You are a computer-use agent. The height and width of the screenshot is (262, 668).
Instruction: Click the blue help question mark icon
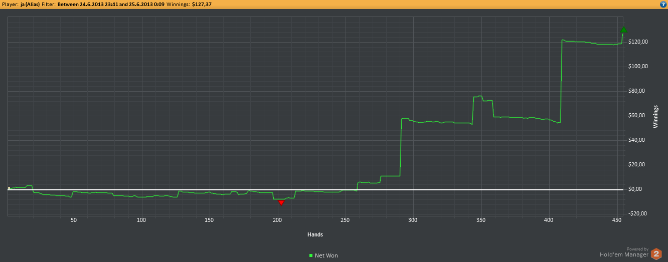click(x=663, y=4)
